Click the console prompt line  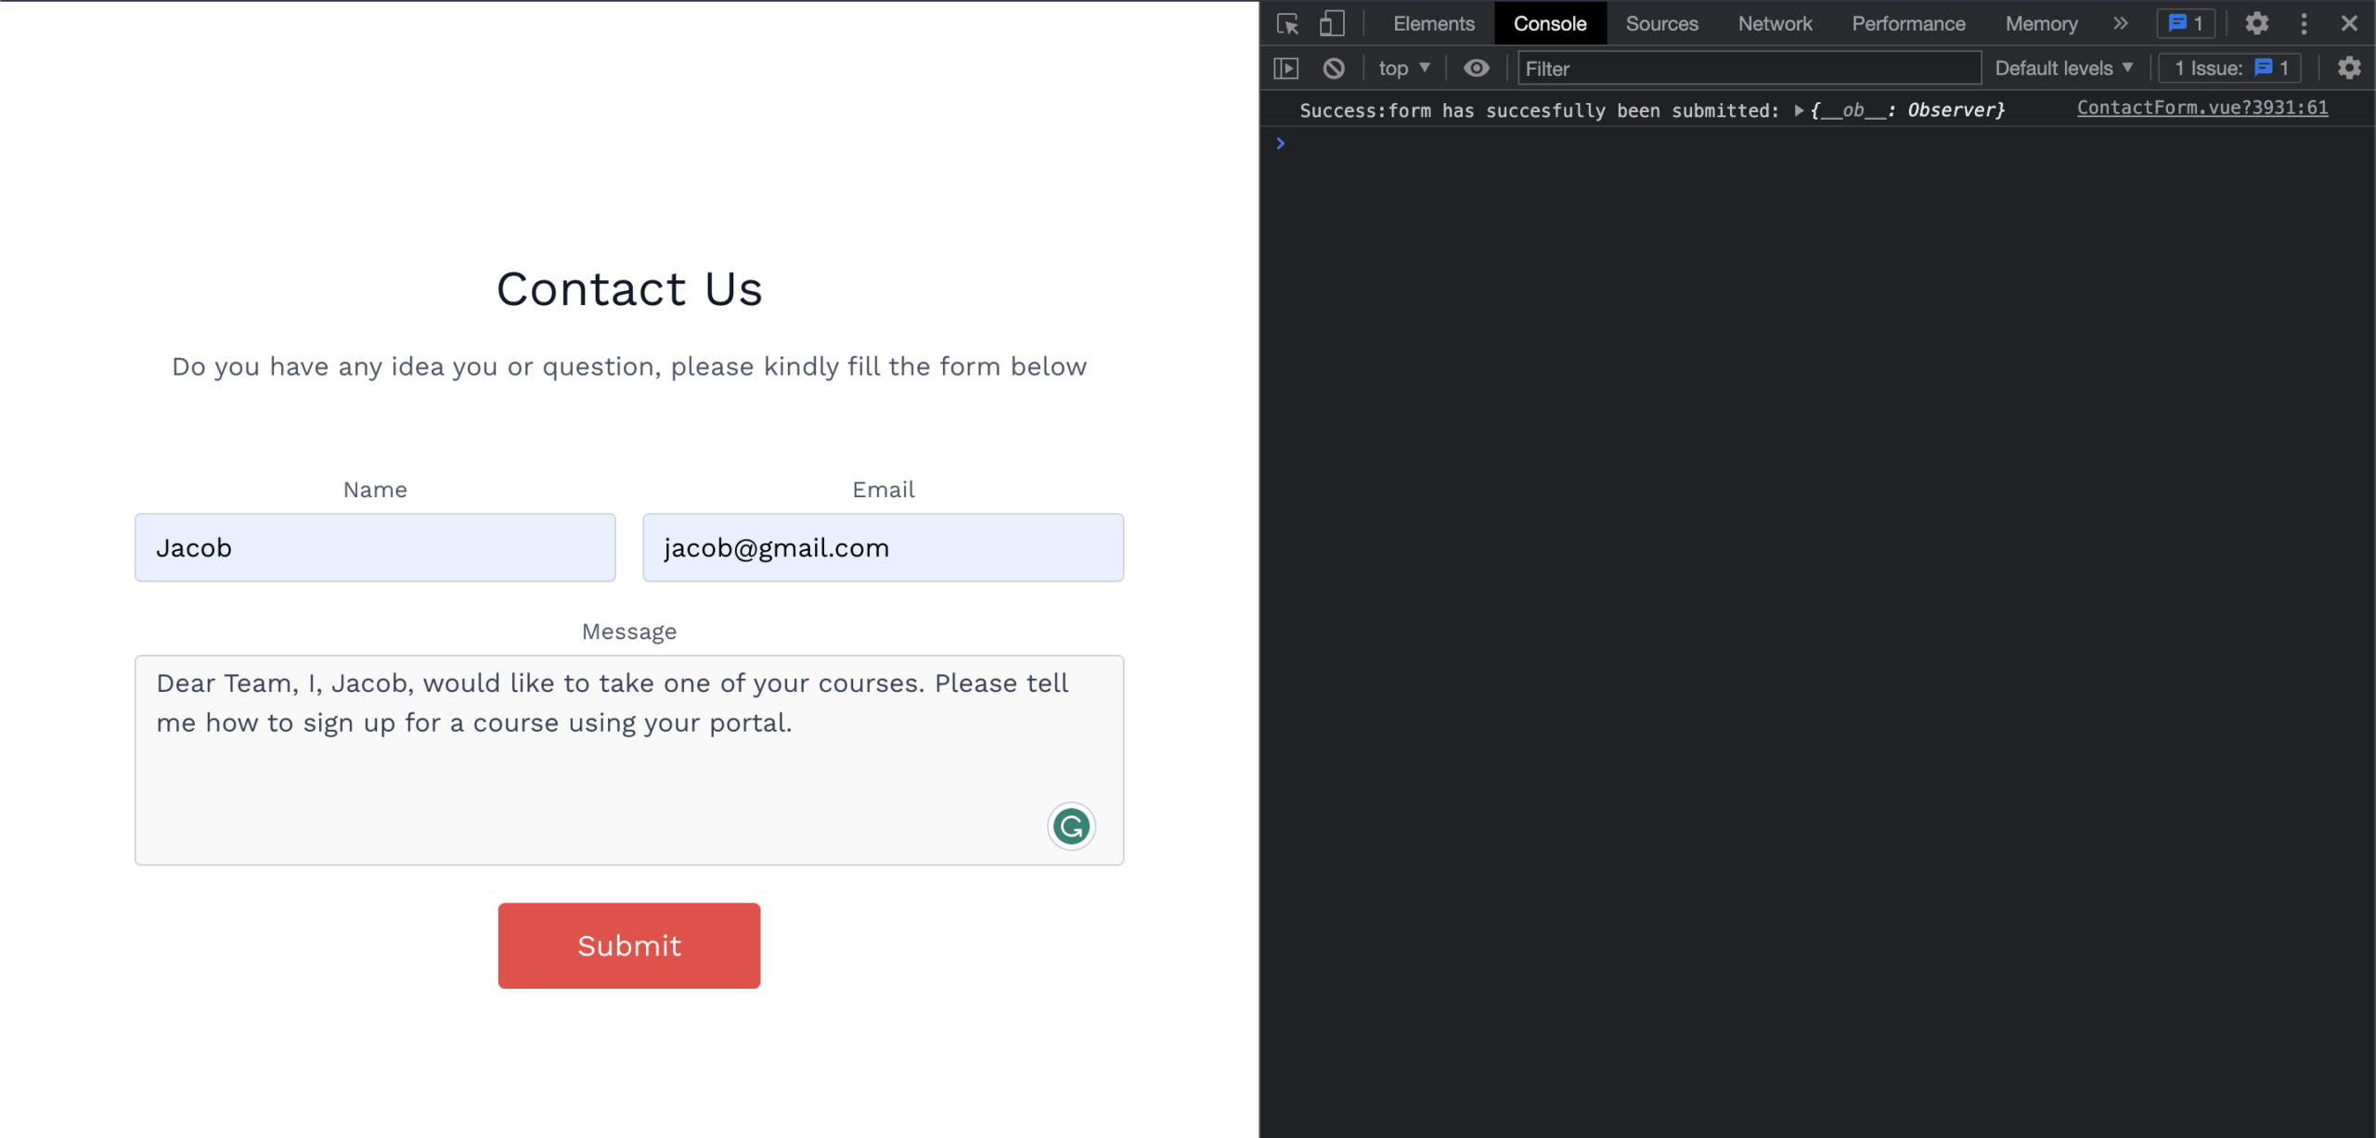pos(1817,144)
